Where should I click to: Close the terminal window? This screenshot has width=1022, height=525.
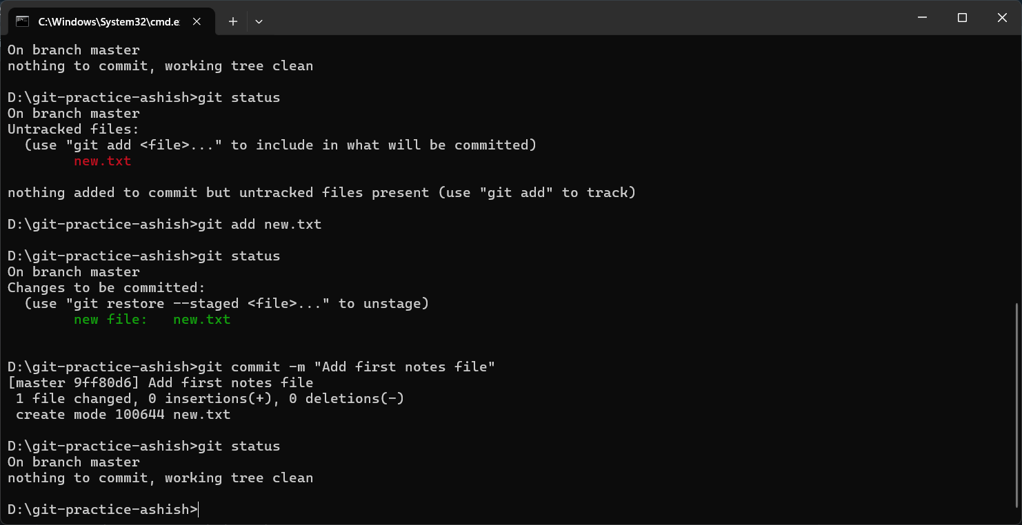(x=1002, y=18)
